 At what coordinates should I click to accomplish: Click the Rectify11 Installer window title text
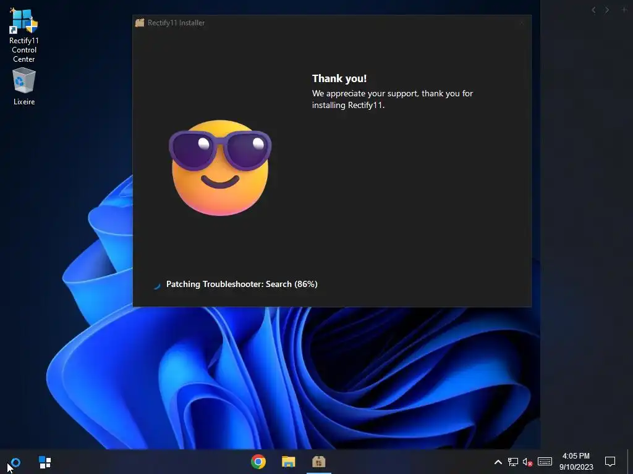coord(176,23)
